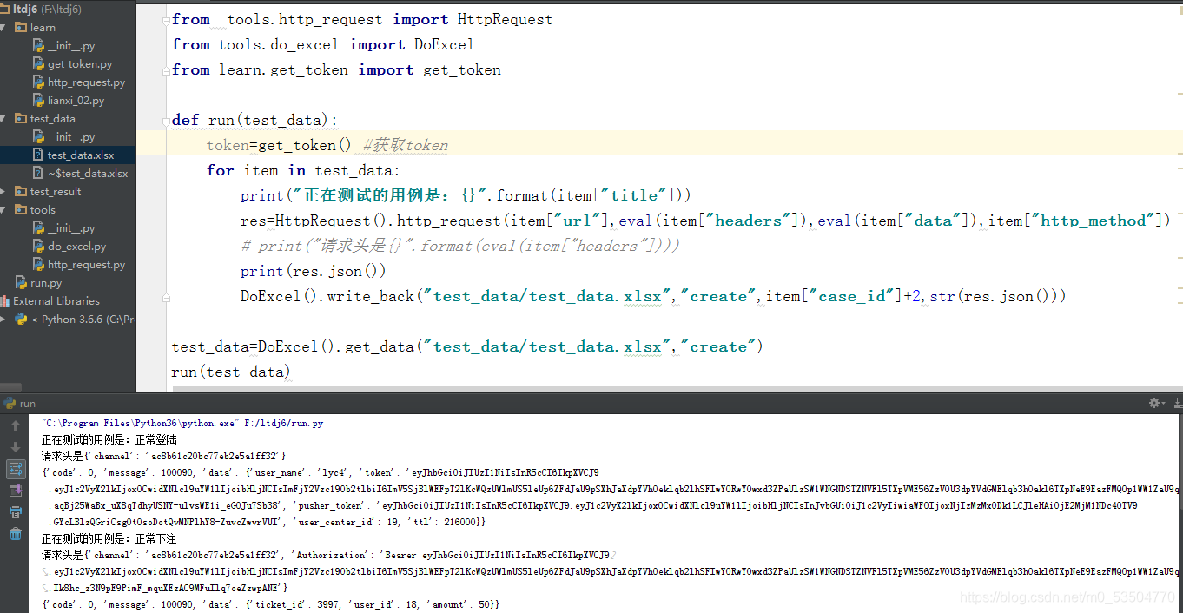Open the settings gear in the run console
The height and width of the screenshot is (613, 1183).
click(x=1154, y=403)
